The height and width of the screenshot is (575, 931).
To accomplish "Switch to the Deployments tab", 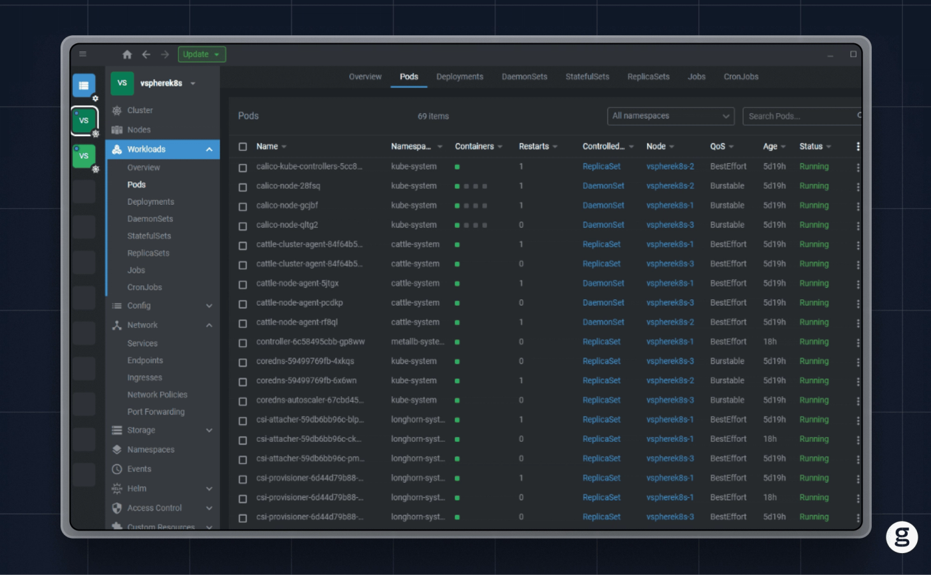I will pos(460,76).
